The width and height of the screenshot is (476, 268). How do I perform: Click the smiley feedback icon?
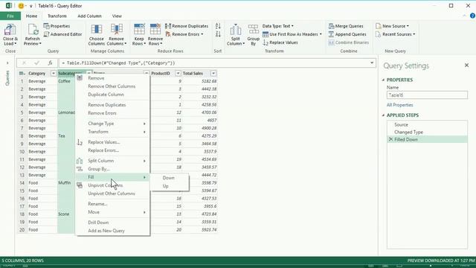21,6
